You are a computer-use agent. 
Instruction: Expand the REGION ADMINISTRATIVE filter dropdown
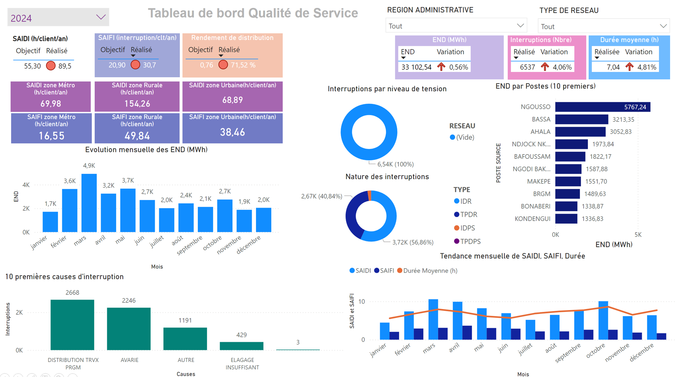tap(520, 26)
